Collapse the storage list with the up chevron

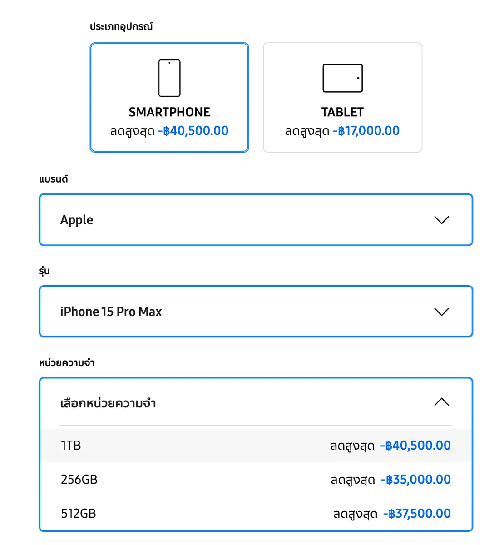(x=441, y=402)
